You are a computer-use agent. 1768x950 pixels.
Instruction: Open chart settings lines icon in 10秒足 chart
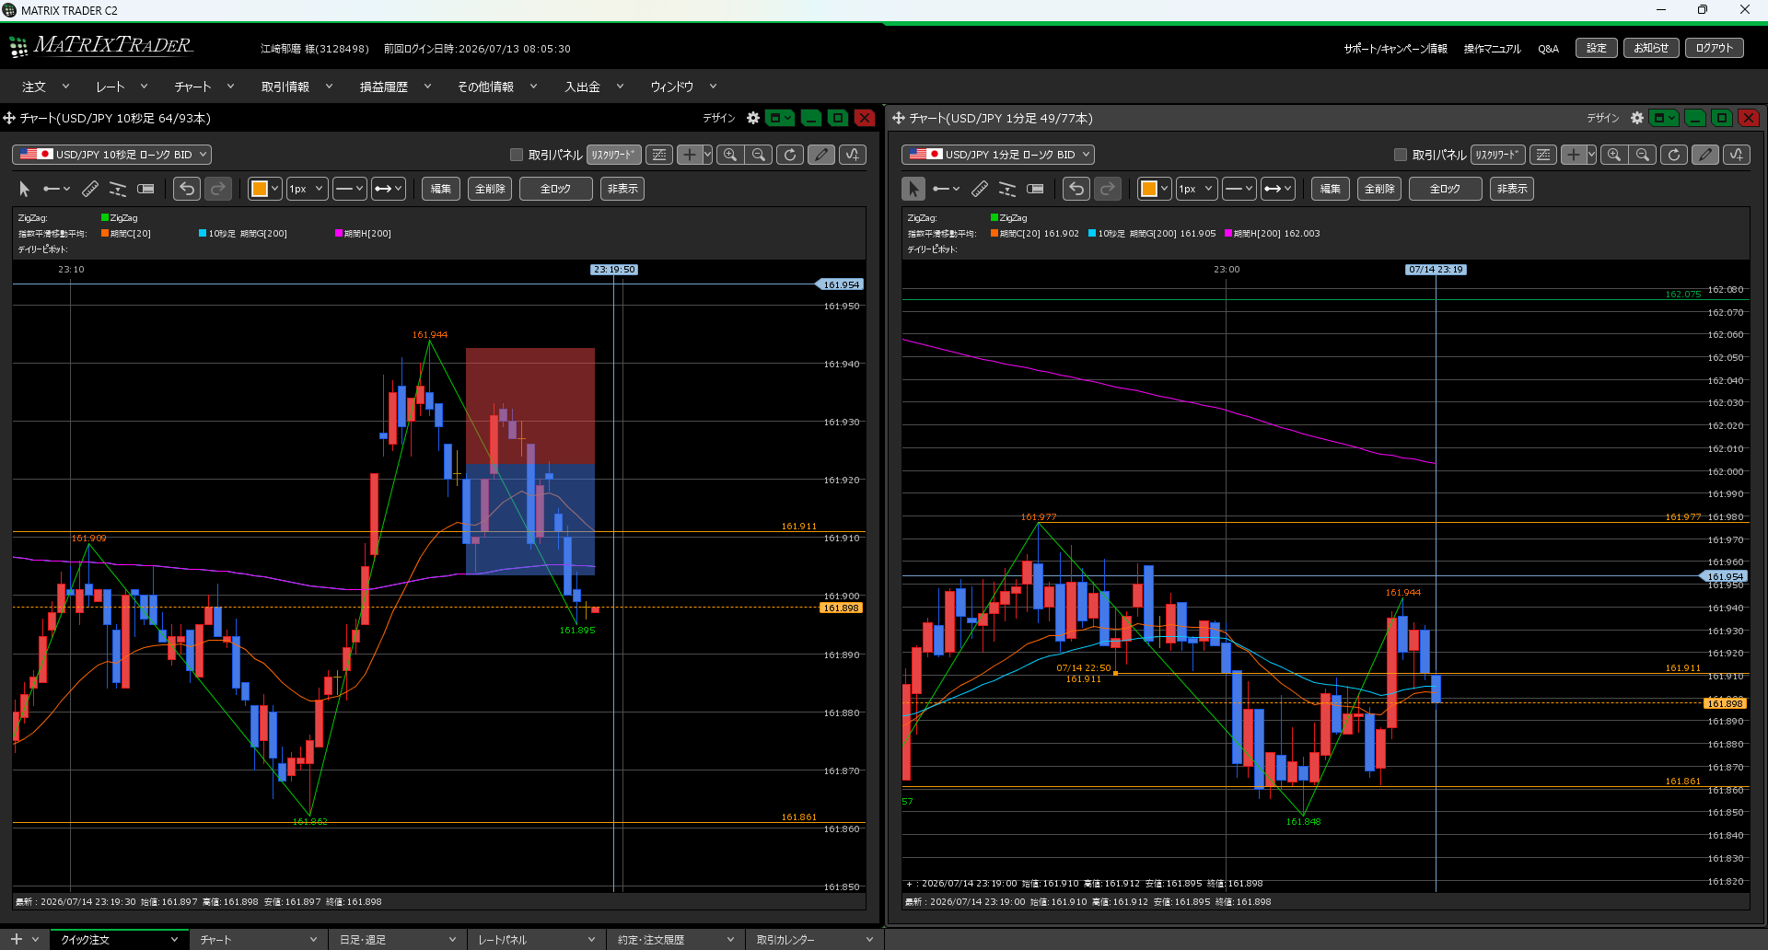click(x=659, y=155)
